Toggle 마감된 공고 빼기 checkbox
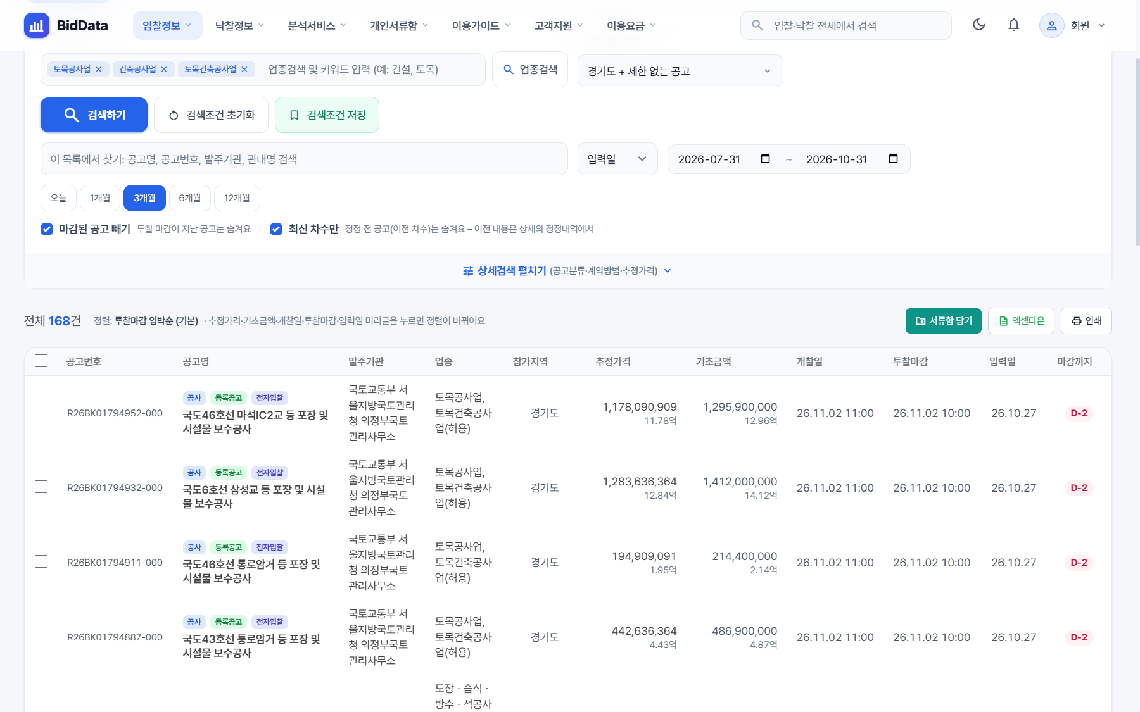 coord(47,229)
